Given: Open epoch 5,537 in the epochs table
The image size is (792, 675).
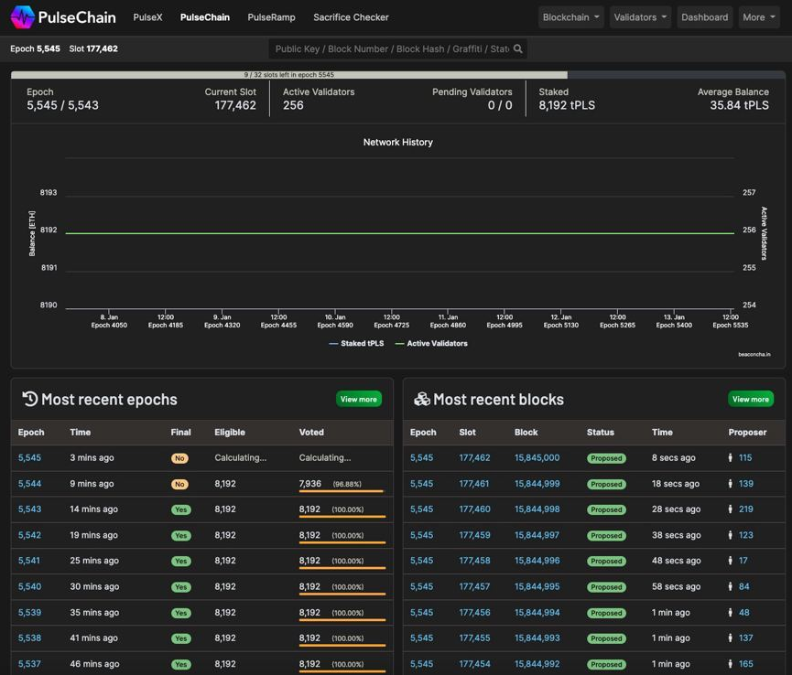Looking at the screenshot, I should (29, 664).
